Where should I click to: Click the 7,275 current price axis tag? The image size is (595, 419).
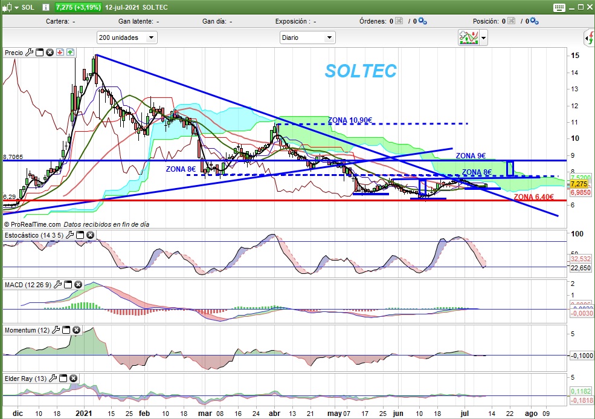click(x=581, y=184)
